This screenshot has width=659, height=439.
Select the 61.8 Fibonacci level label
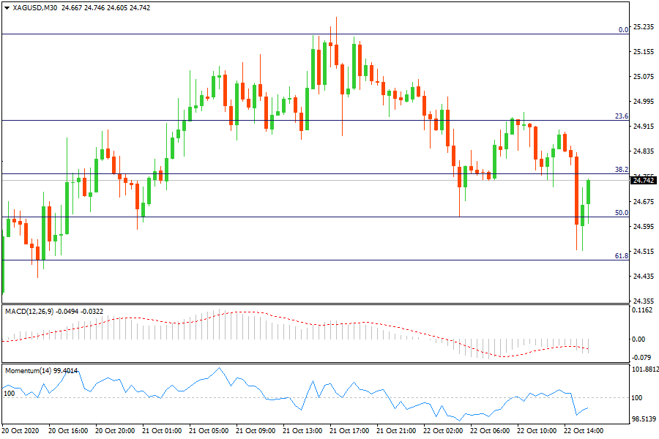(622, 256)
